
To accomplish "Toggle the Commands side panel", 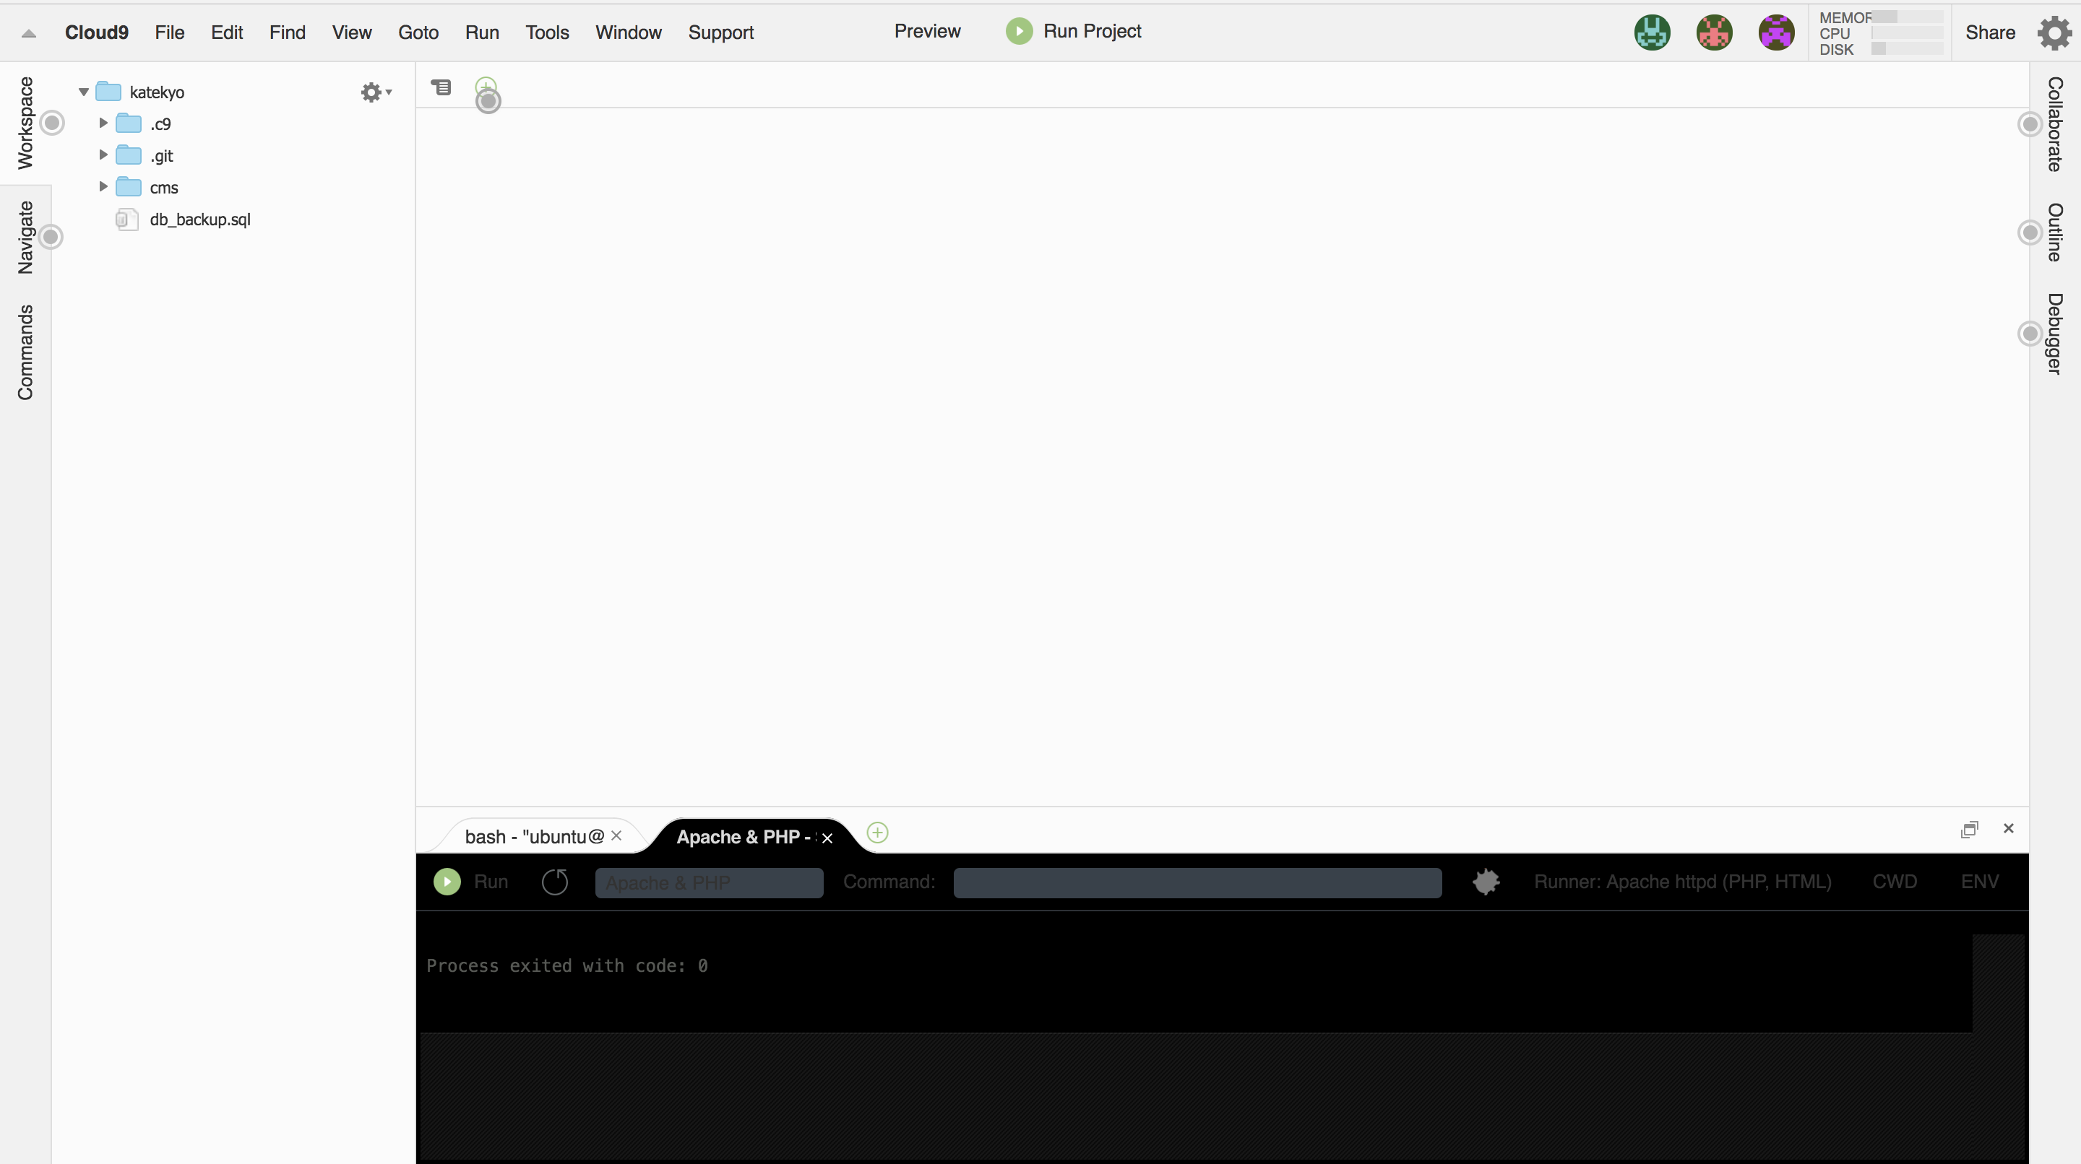I will pyautogui.click(x=25, y=352).
